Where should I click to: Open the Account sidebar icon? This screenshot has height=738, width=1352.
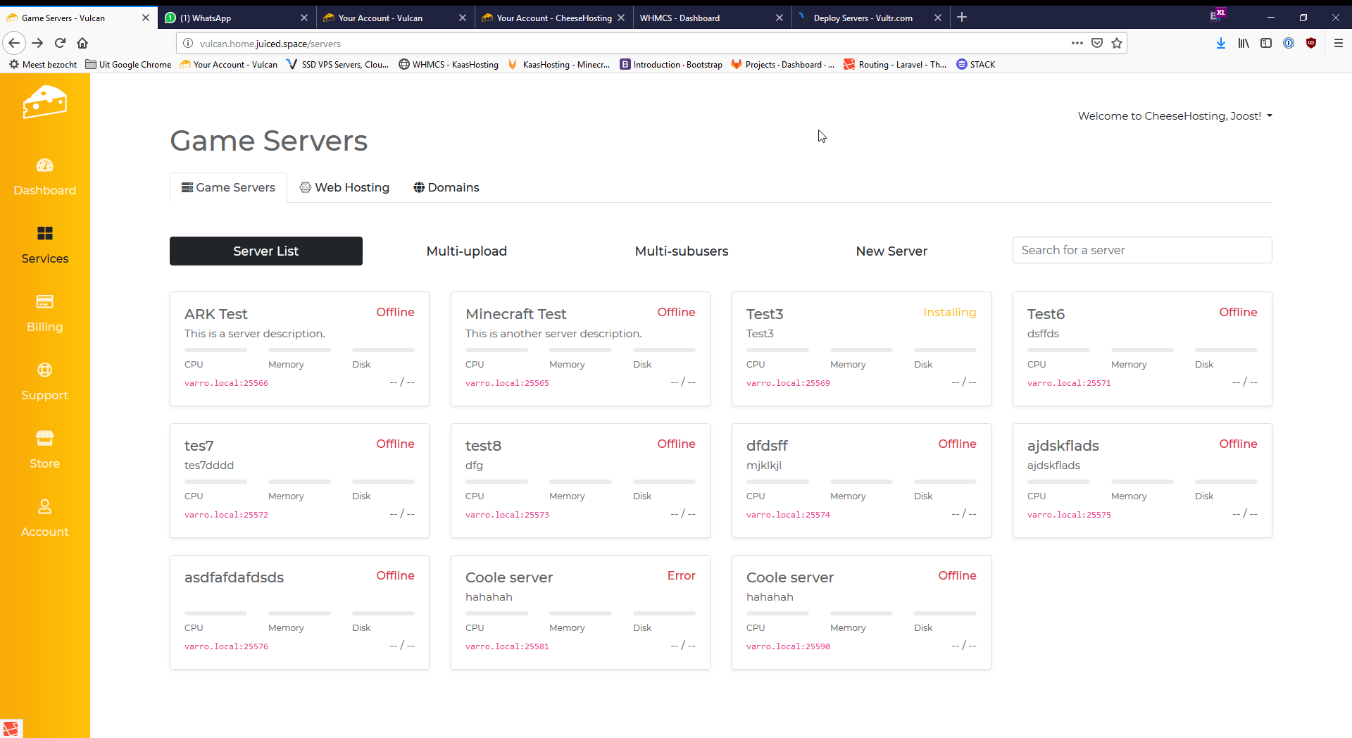44,507
